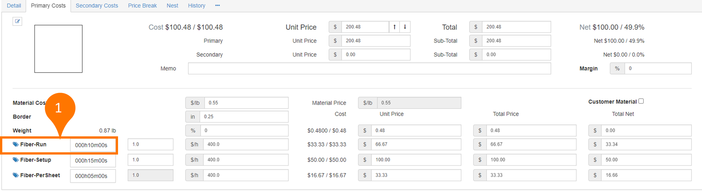Screen dimensions: 702x191
Task: Edit the Margin percent field
Action: click(658, 69)
